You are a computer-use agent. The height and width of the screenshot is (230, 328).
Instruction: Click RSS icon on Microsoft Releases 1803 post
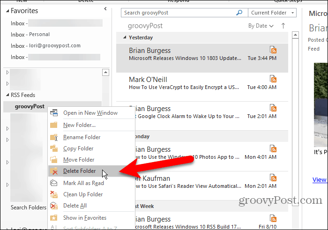pyautogui.click(x=273, y=50)
